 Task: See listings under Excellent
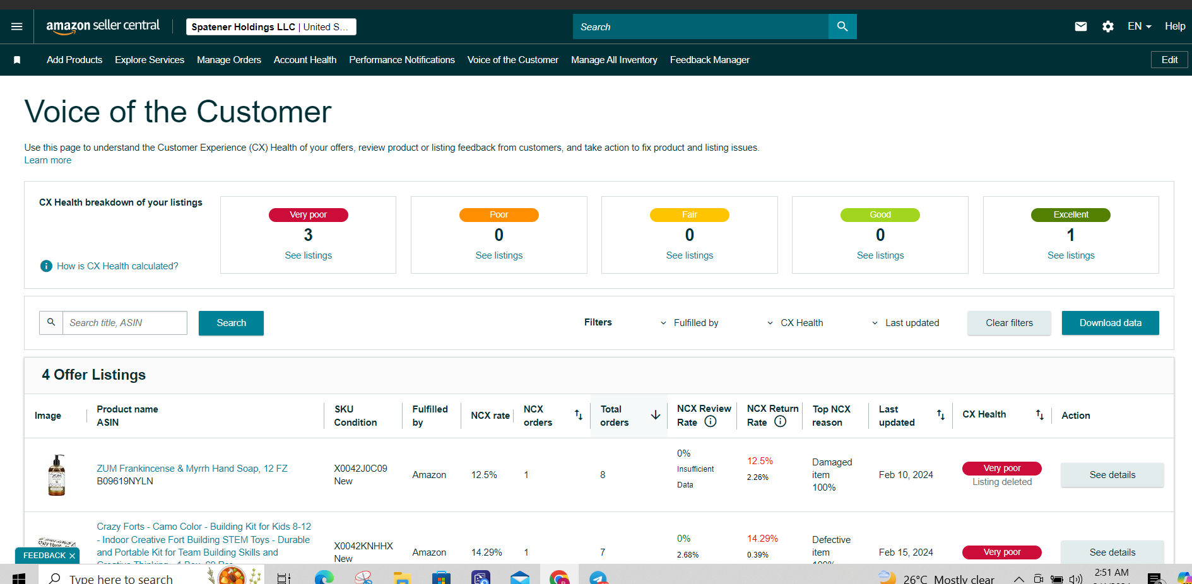[1071, 255]
